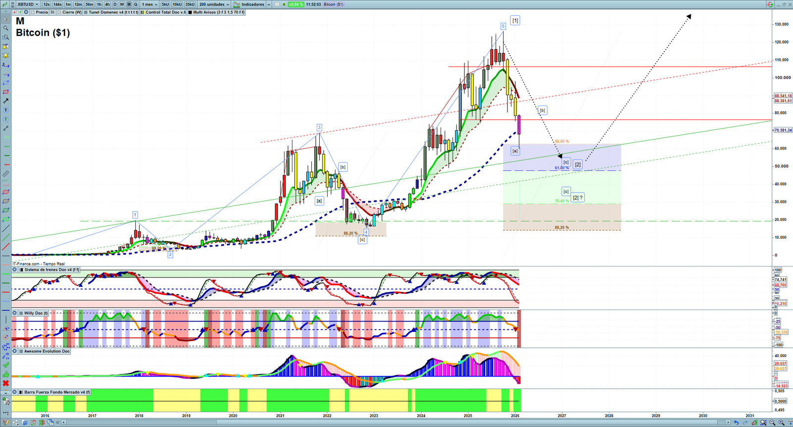Click the Indicadores button

[x=249, y=4]
